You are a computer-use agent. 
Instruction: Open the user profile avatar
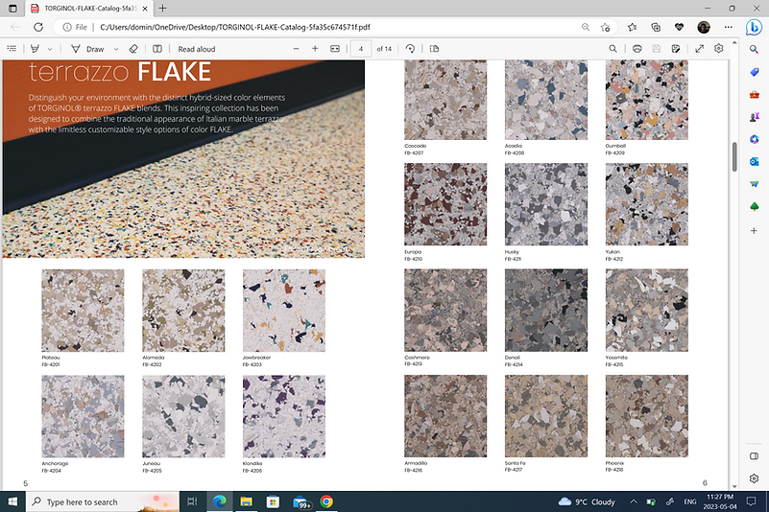tap(704, 27)
